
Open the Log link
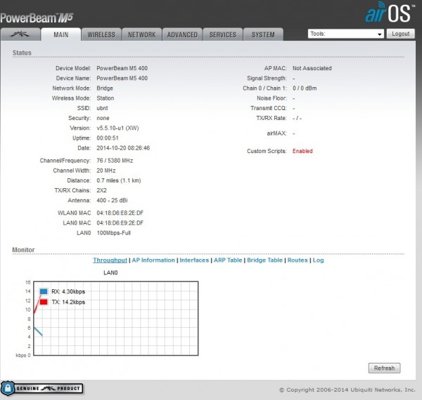[x=318, y=260]
